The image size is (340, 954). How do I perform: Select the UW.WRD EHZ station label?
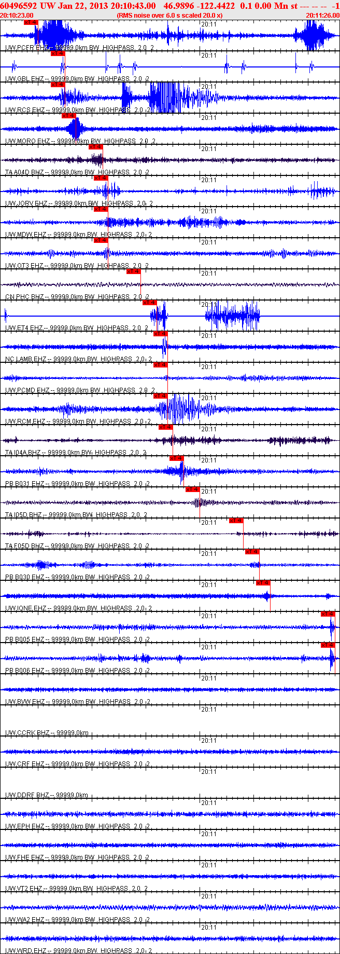[x=25, y=951]
